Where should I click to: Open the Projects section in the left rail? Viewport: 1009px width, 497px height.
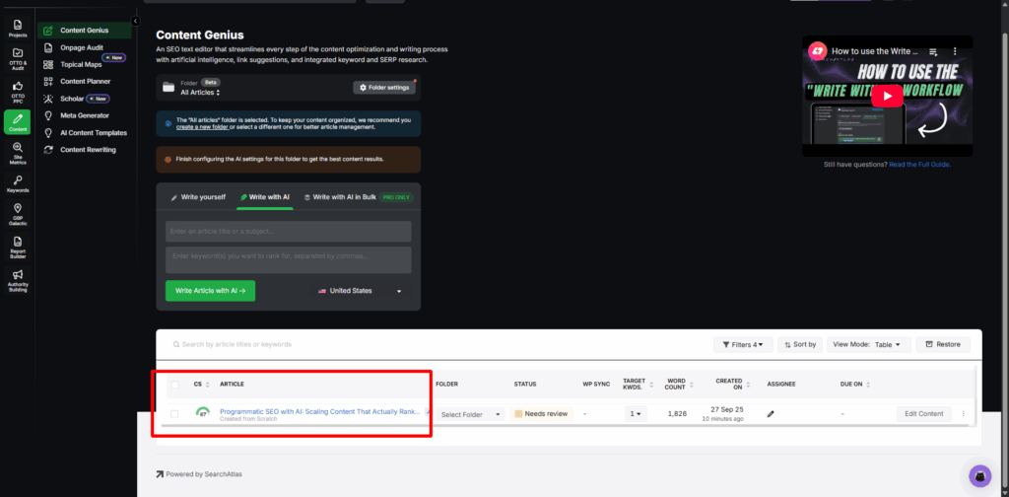18,29
